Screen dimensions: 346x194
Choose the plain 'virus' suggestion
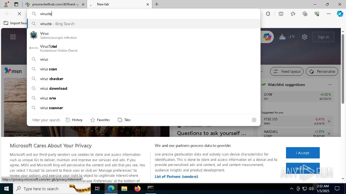click(144, 59)
